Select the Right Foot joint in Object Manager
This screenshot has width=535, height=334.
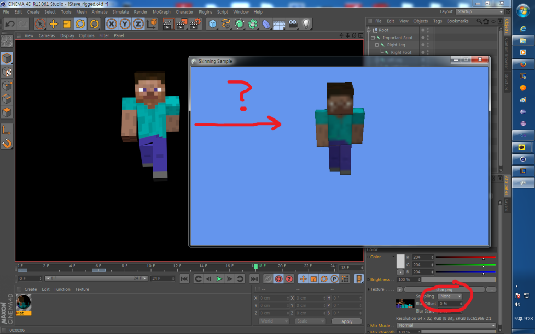pos(401,53)
